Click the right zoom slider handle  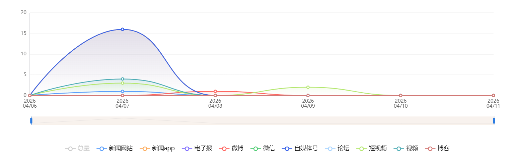point(494,121)
